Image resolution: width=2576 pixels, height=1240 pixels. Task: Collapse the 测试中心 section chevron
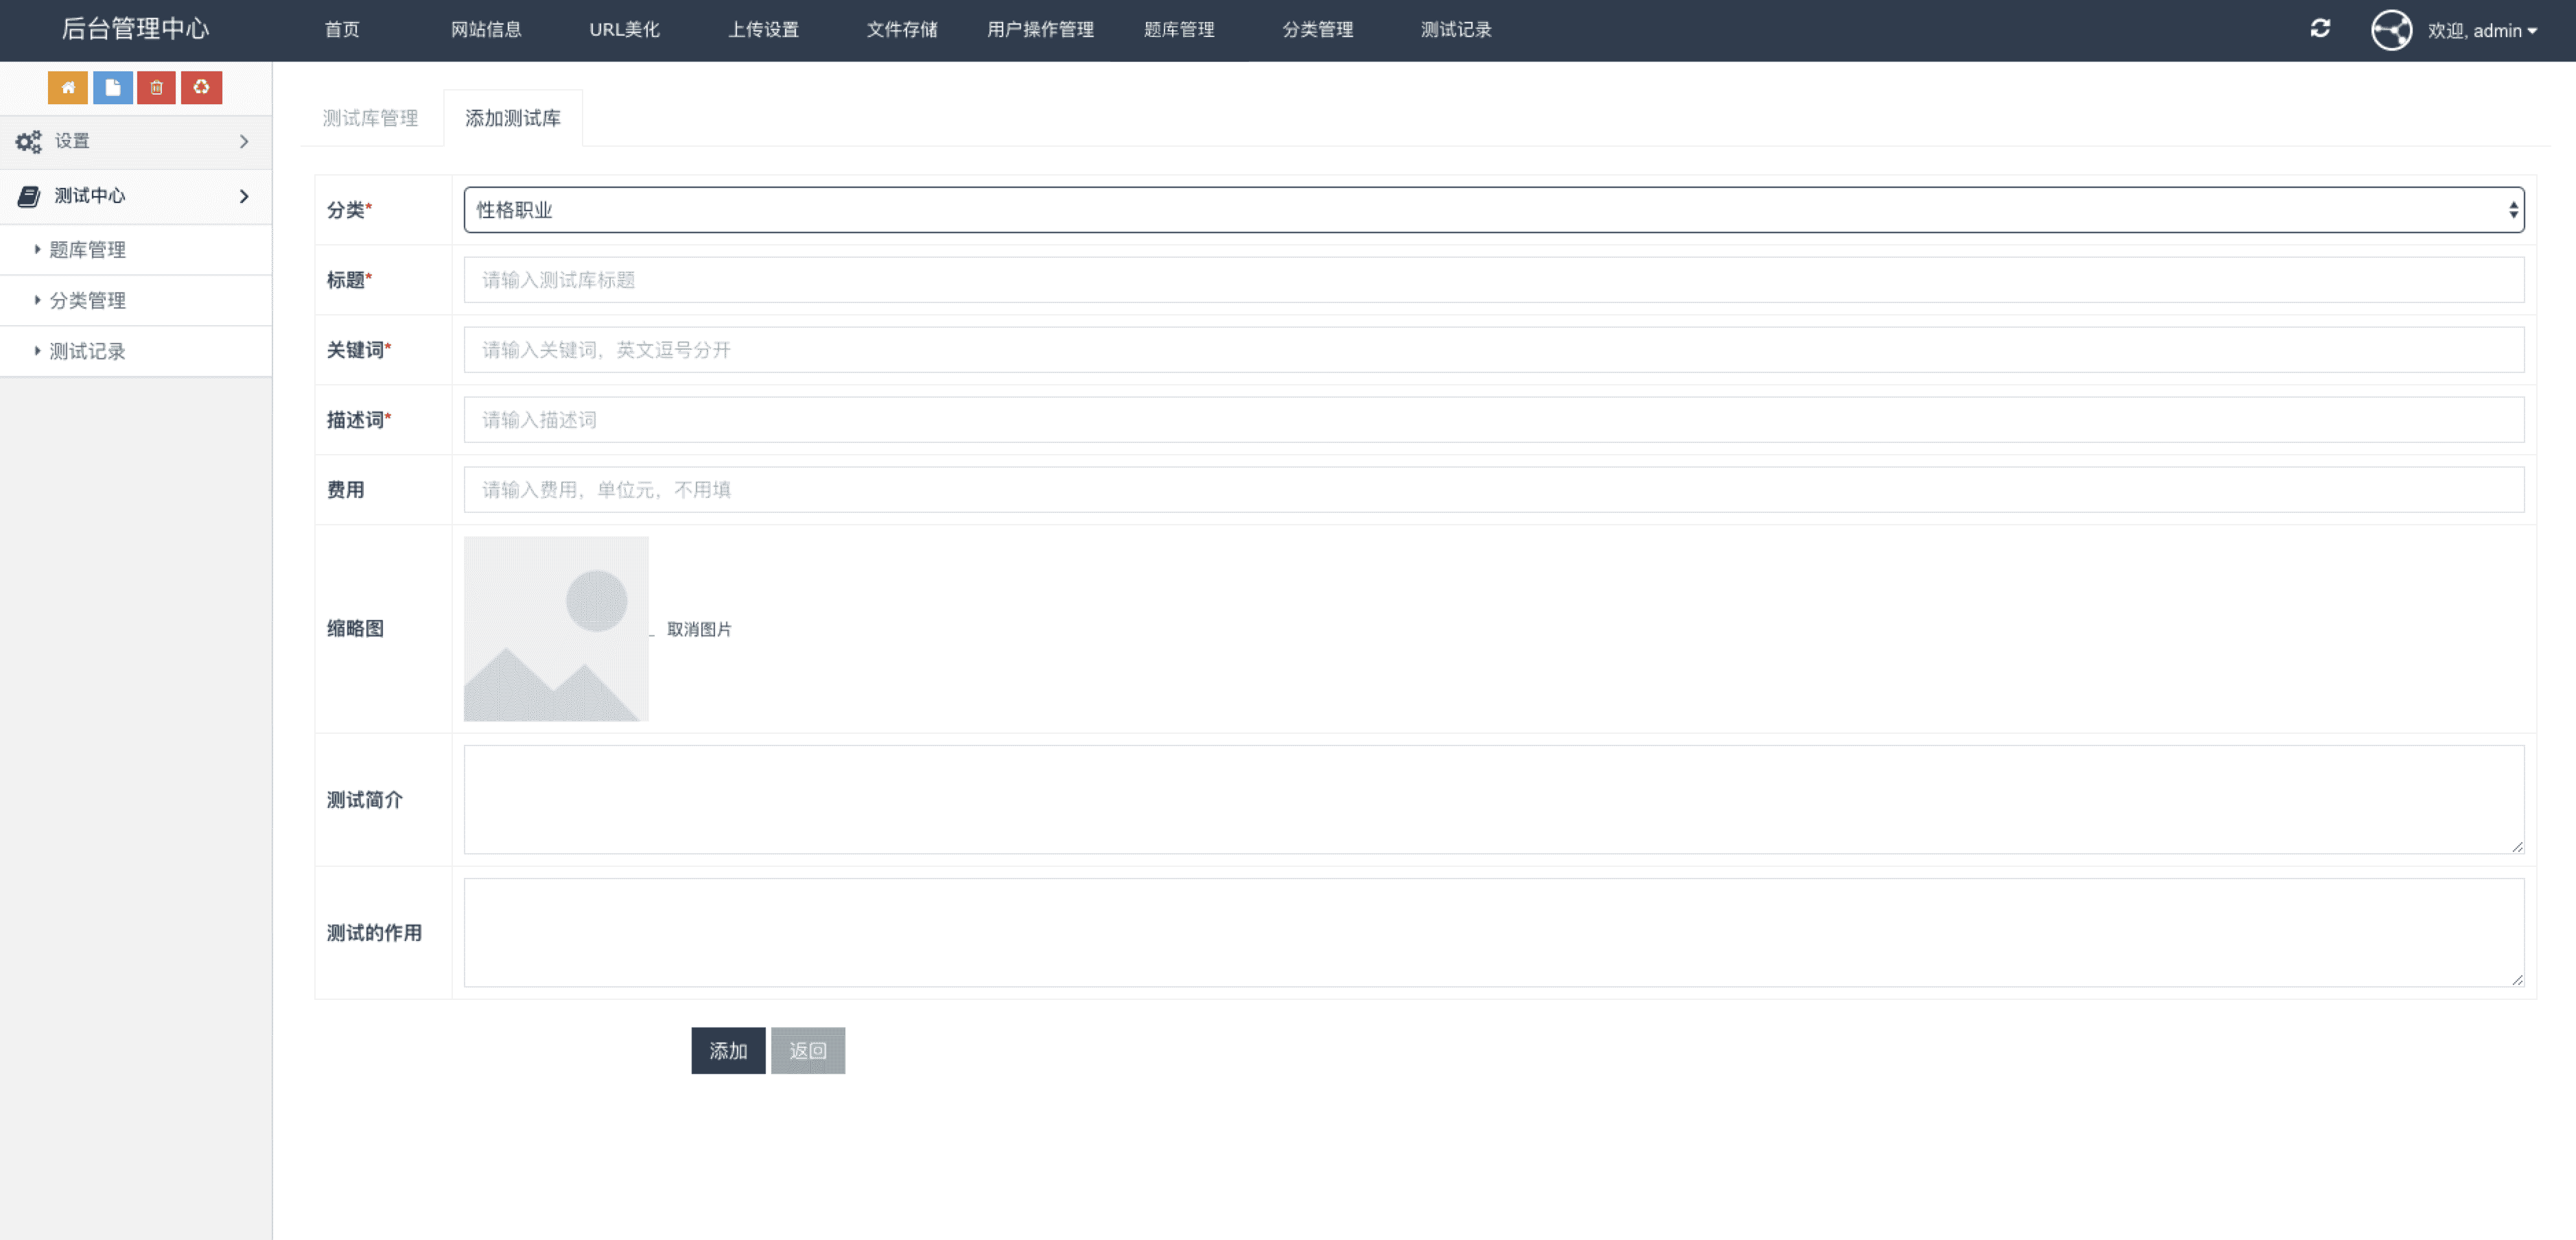pyautogui.click(x=244, y=196)
